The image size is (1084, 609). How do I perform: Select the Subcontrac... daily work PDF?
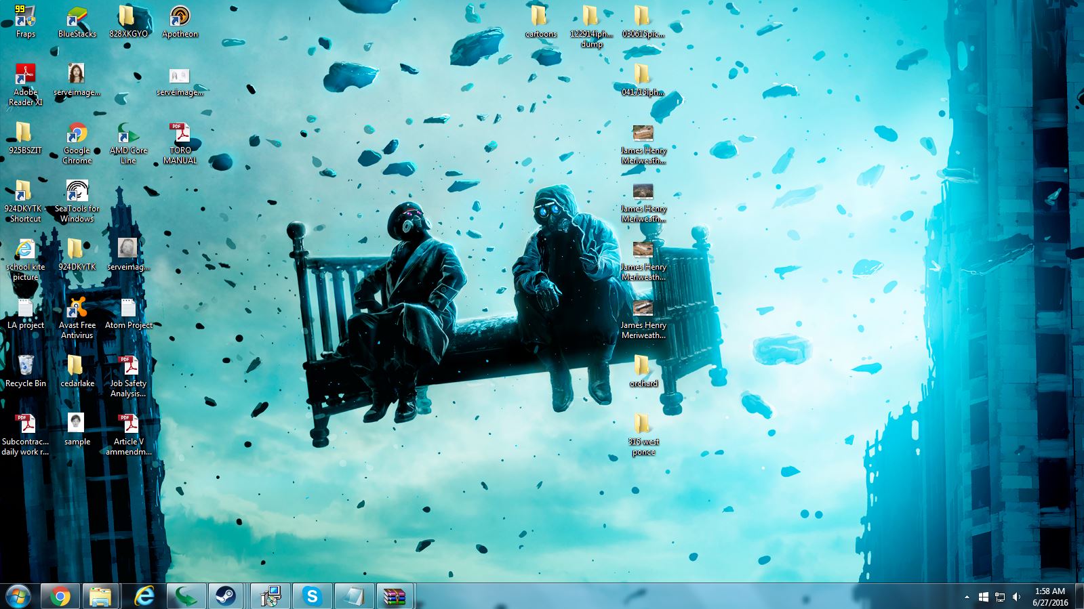coord(25,434)
